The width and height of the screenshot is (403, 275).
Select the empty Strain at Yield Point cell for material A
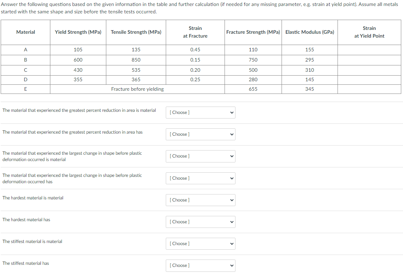point(369,50)
